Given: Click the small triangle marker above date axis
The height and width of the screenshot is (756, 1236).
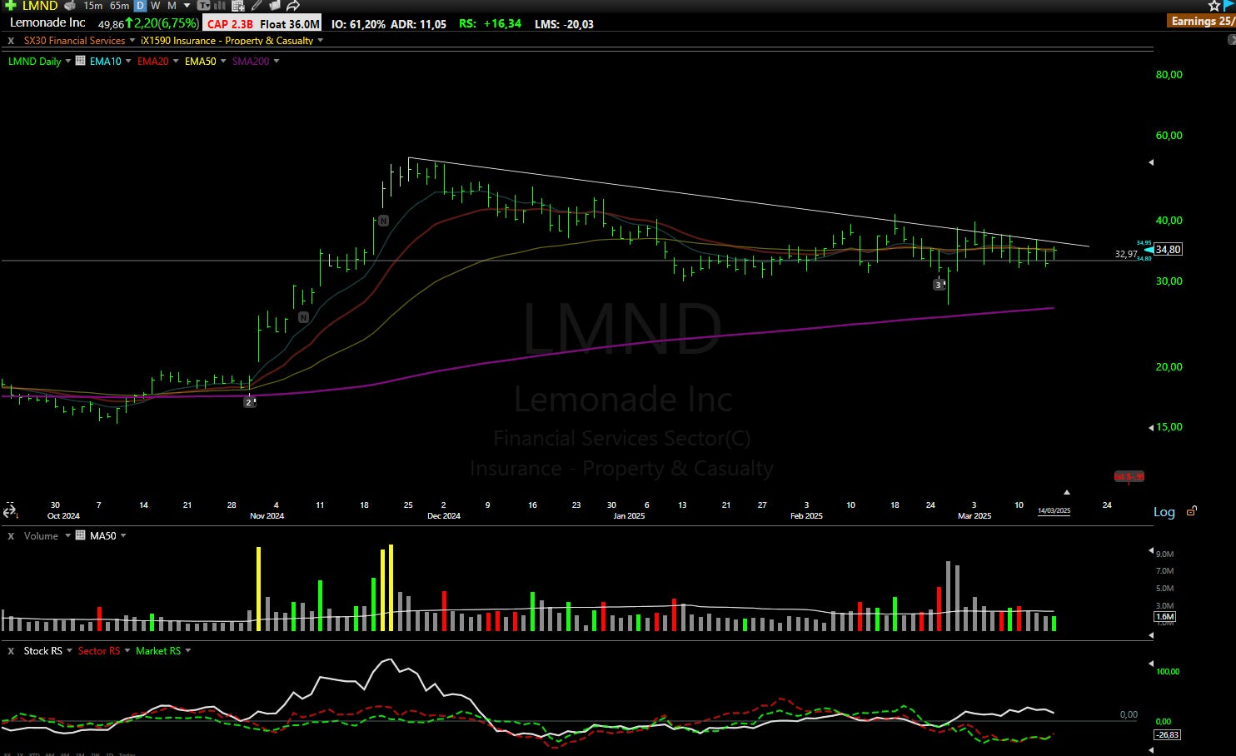Looking at the screenshot, I should tap(1067, 492).
